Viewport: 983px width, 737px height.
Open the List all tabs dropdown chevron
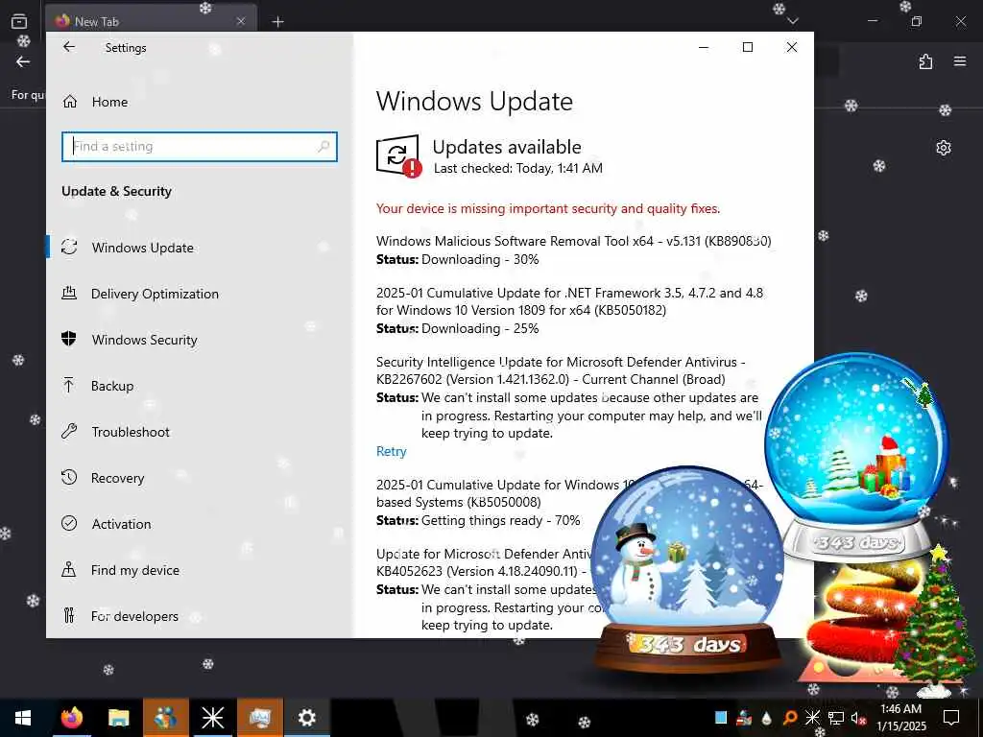[793, 21]
